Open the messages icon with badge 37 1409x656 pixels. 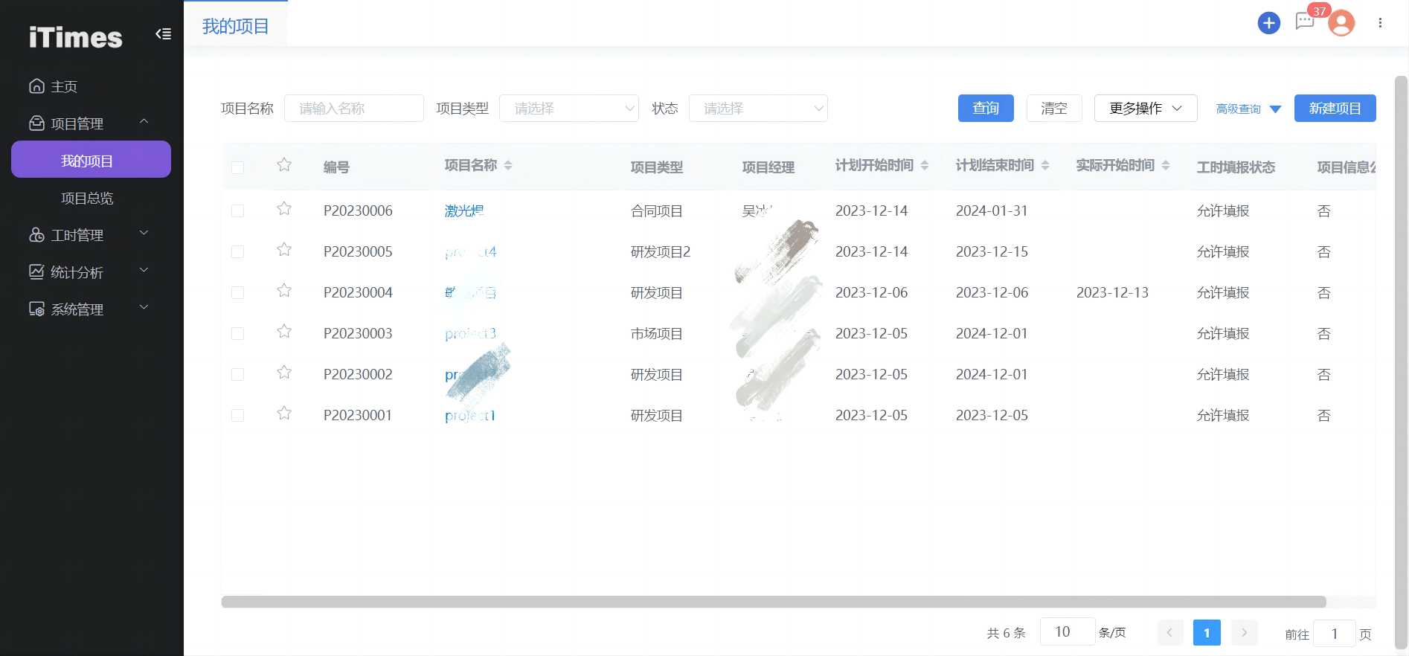click(1305, 22)
